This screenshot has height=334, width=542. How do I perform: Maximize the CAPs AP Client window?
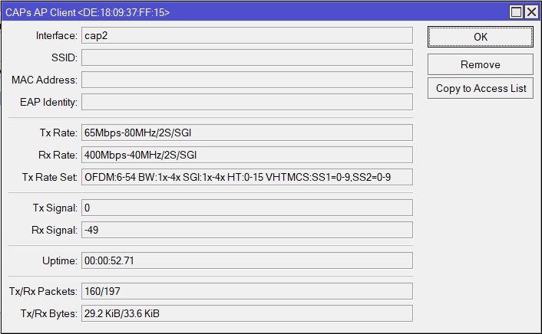516,12
